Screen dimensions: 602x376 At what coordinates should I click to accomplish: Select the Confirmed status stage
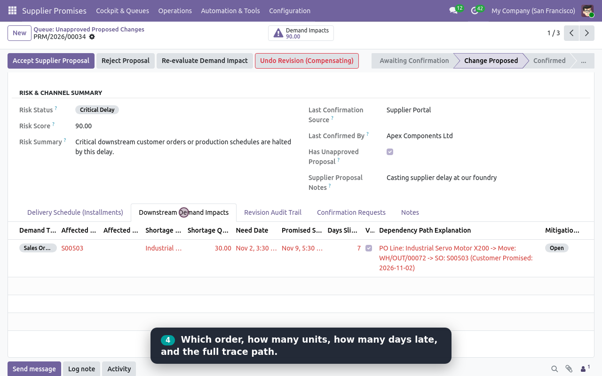pos(549,61)
